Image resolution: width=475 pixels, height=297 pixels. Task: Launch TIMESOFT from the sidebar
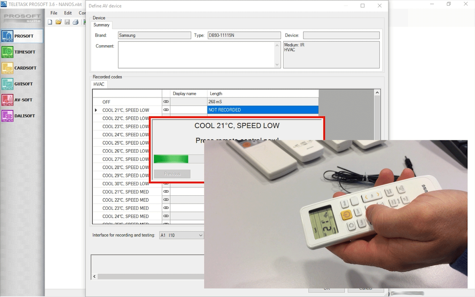(7, 52)
